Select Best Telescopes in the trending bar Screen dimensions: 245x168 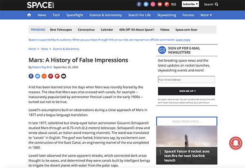coord(61,30)
